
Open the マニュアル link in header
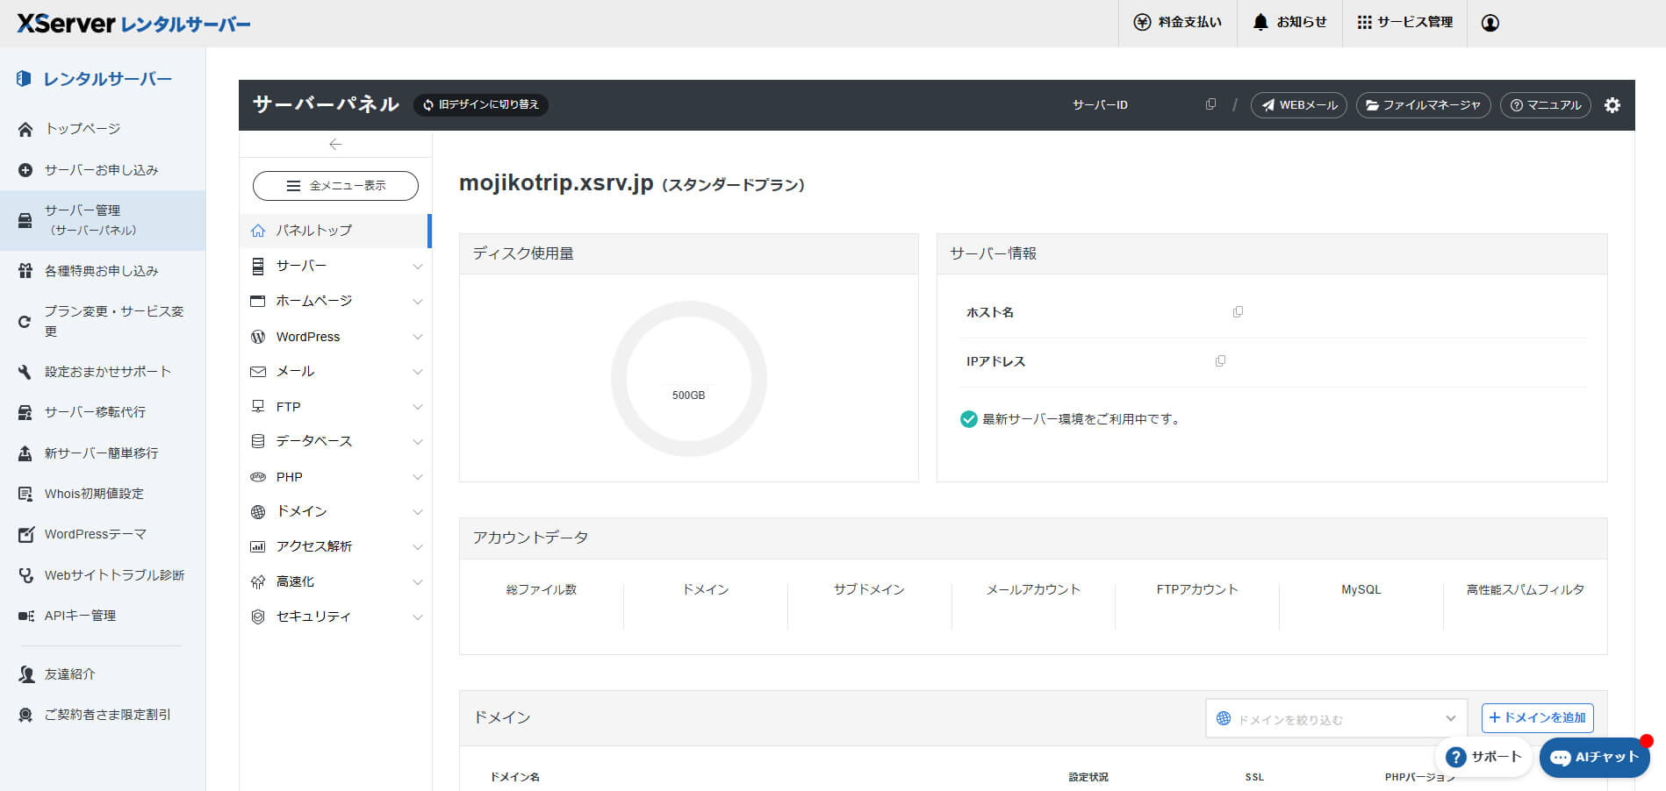[1545, 105]
